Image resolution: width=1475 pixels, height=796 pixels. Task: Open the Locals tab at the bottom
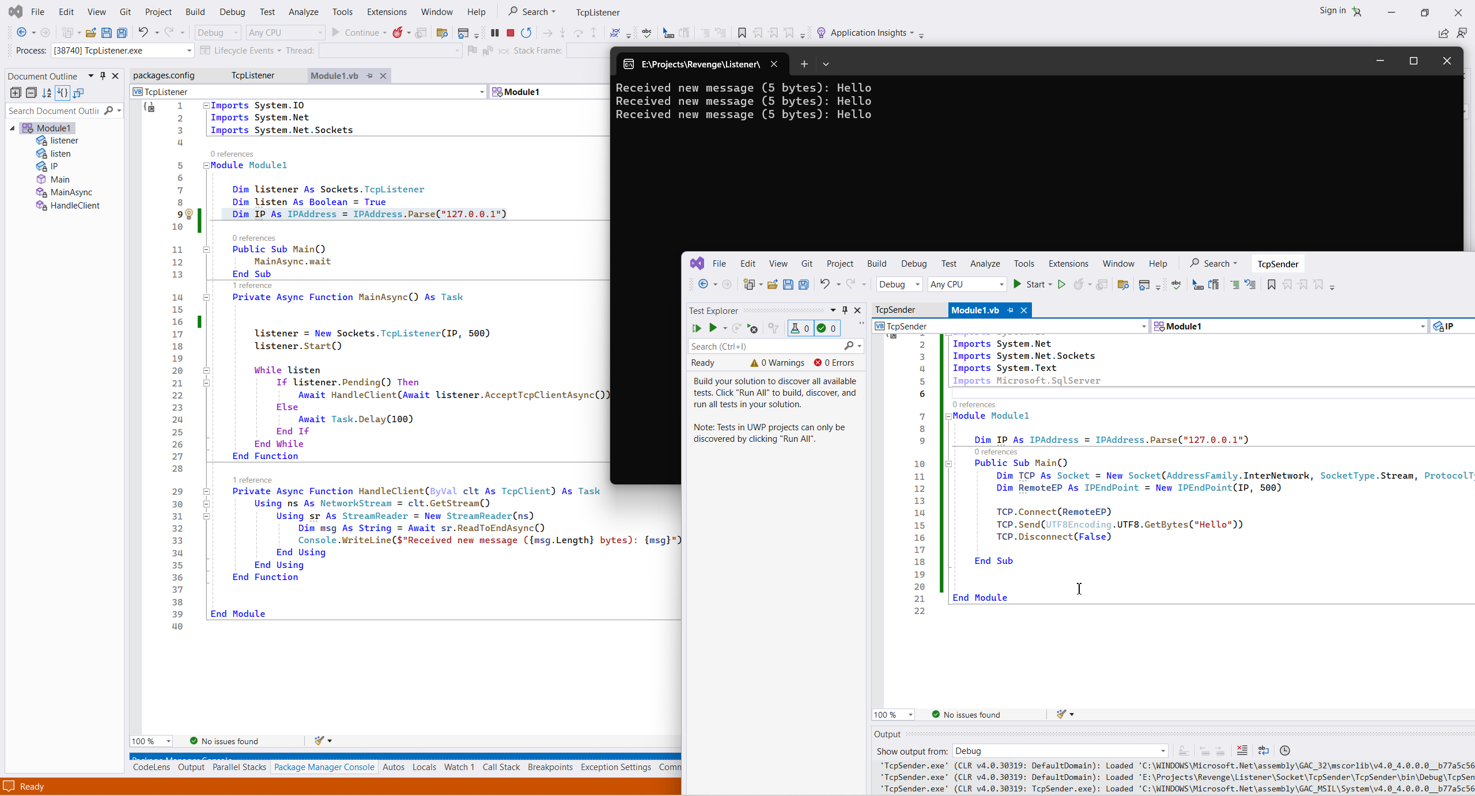(424, 767)
